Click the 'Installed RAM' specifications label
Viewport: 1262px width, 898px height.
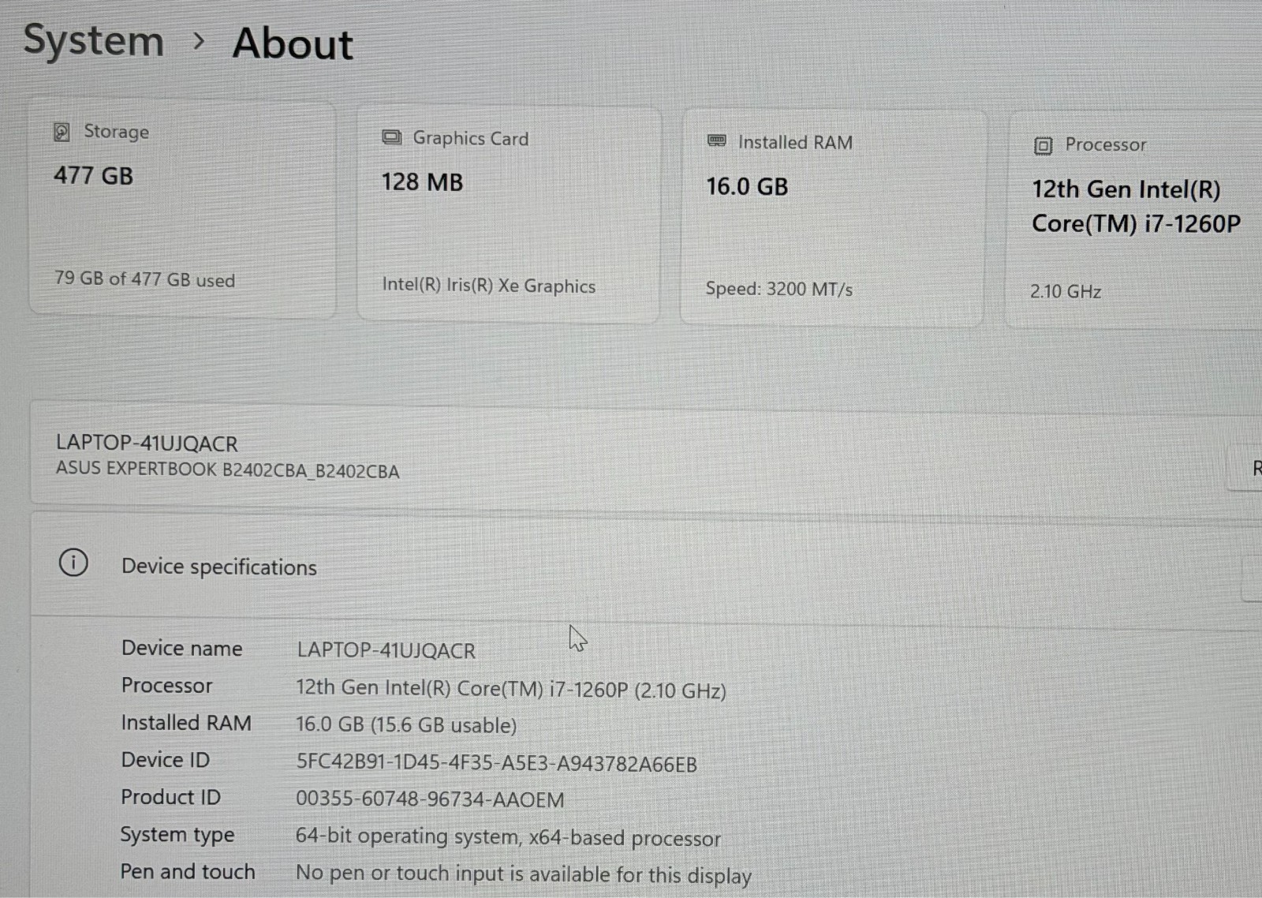click(x=186, y=723)
